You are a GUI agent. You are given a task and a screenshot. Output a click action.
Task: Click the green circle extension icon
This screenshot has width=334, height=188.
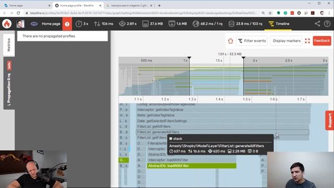click(285, 13)
